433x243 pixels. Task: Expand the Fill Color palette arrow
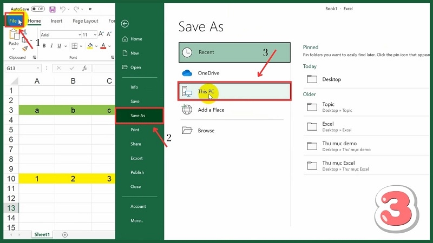(x=96, y=46)
